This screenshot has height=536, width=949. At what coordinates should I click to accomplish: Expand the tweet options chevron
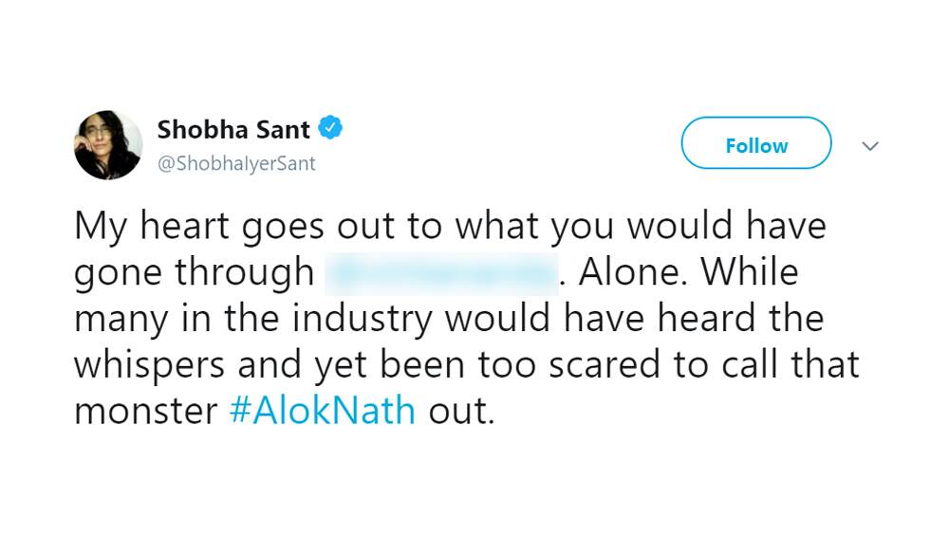[869, 146]
